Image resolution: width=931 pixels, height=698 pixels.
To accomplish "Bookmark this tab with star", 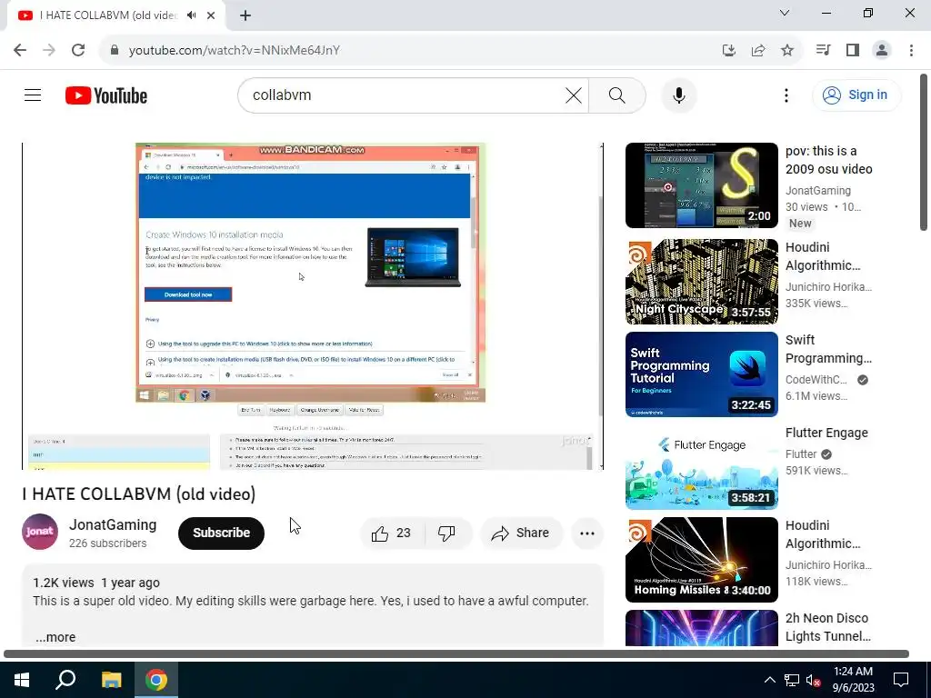I will [x=786, y=50].
